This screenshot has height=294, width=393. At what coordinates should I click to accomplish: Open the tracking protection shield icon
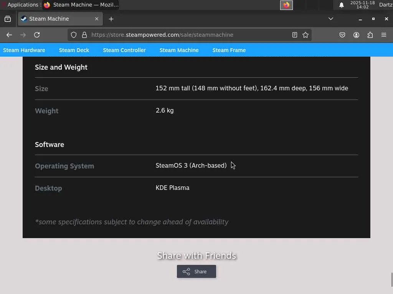73,35
